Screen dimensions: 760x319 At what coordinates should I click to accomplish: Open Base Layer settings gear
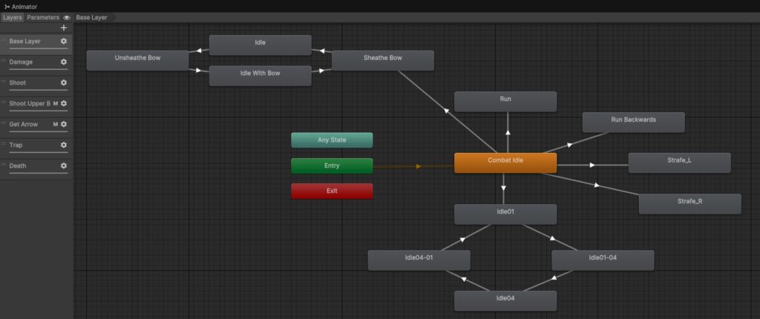[x=64, y=42]
